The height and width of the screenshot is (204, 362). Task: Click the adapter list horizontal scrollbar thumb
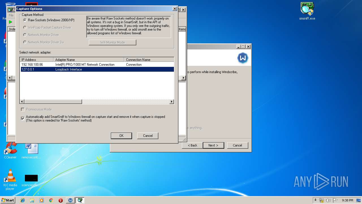(53, 102)
